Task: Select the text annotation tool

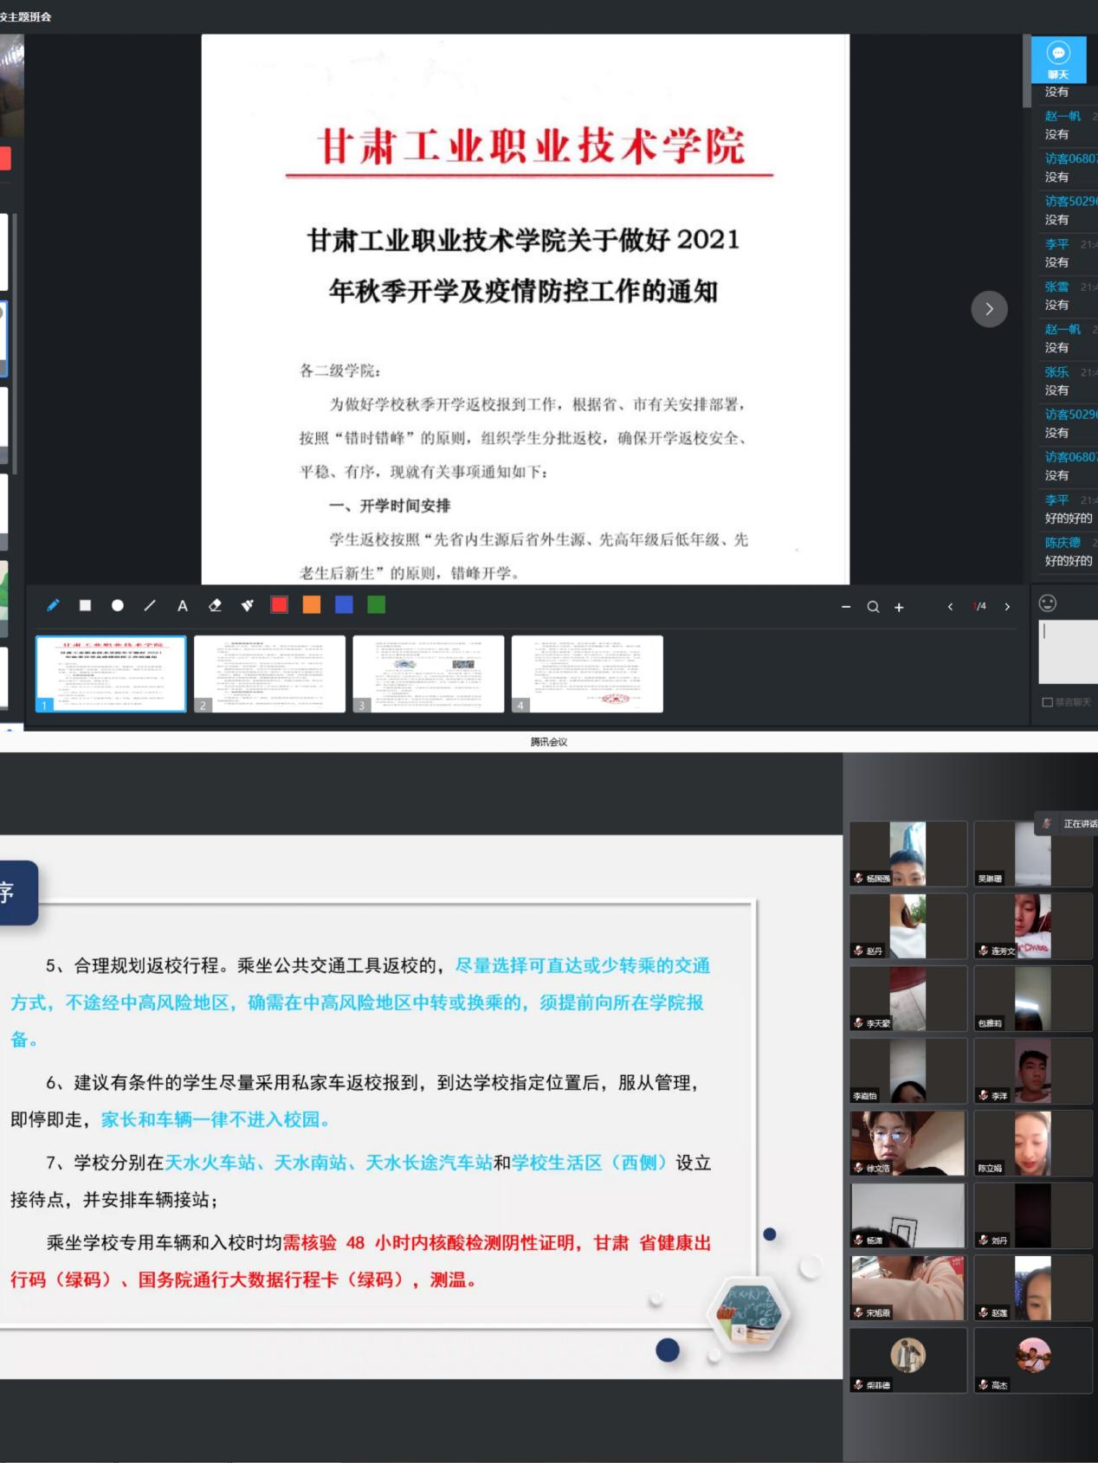Action: [x=183, y=606]
